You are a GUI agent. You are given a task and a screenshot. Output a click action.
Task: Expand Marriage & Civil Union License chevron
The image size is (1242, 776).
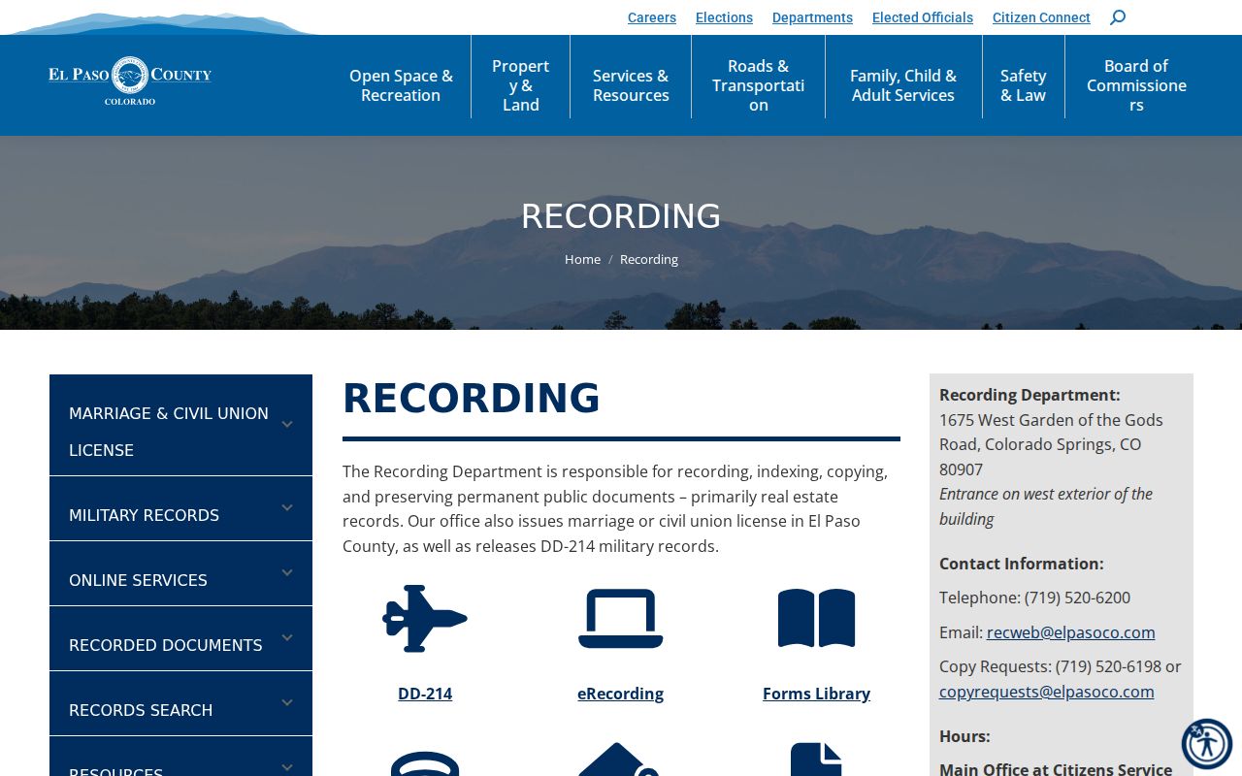tap(287, 424)
